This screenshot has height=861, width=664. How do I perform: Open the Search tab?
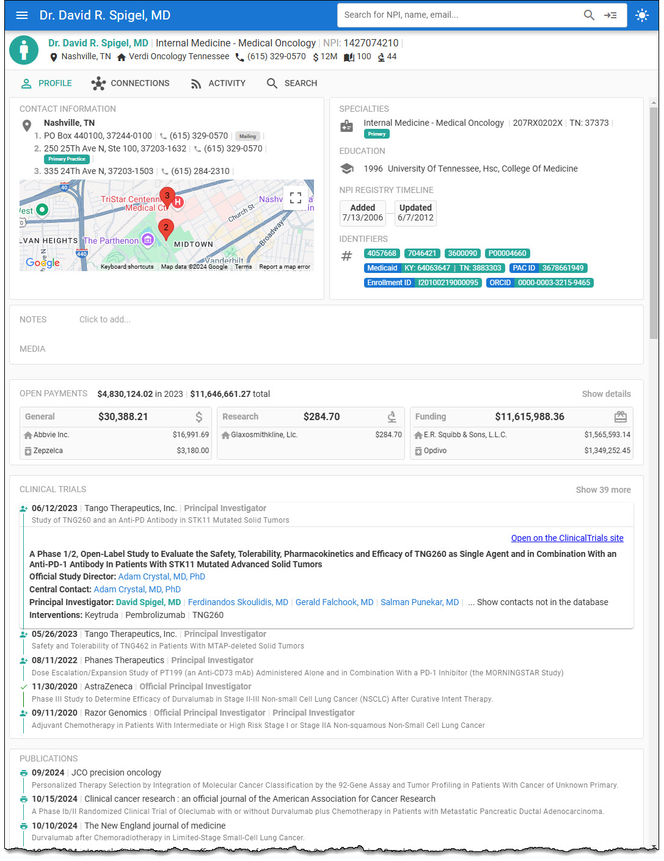pos(292,84)
